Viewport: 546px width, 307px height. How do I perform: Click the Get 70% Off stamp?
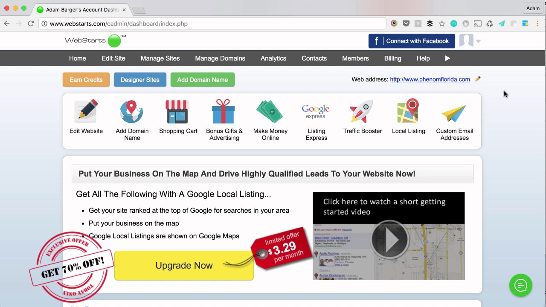coord(72,267)
